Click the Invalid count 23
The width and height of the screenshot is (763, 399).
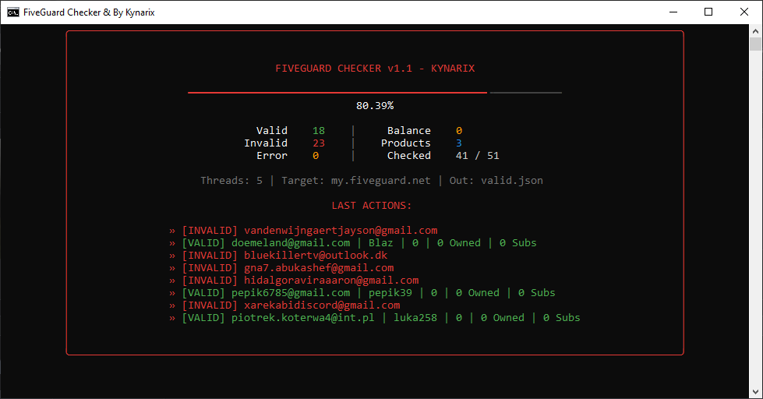[319, 143]
